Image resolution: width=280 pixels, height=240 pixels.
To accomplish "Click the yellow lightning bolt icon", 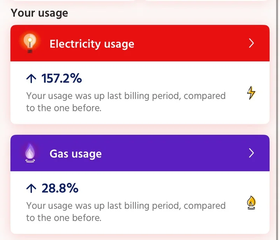I will (252, 93).
